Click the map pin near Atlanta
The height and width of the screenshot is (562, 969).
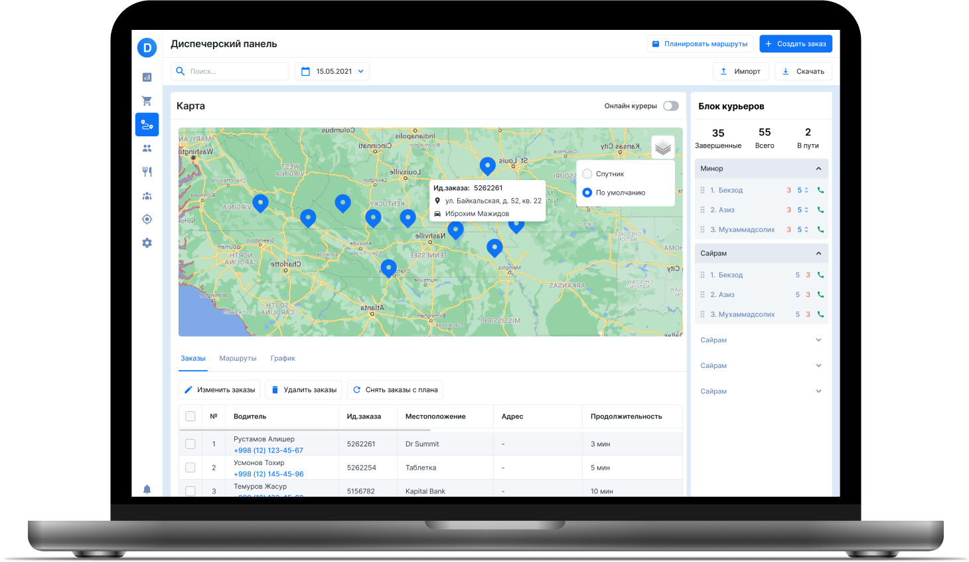click(389, 268)
